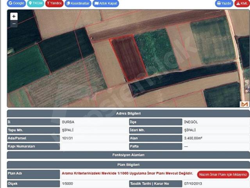This screenshot has width=250, height=188.
Task: Open the TKGM parcel query
Action: (36, 3)
